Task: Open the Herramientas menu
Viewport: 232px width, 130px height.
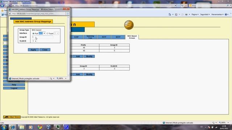Action: (217, 14)
